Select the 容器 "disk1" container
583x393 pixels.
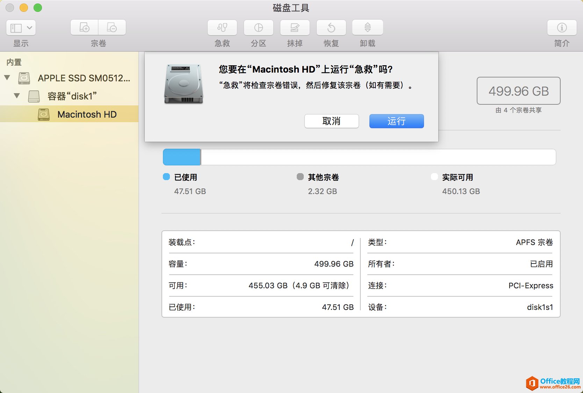[69, 96]
